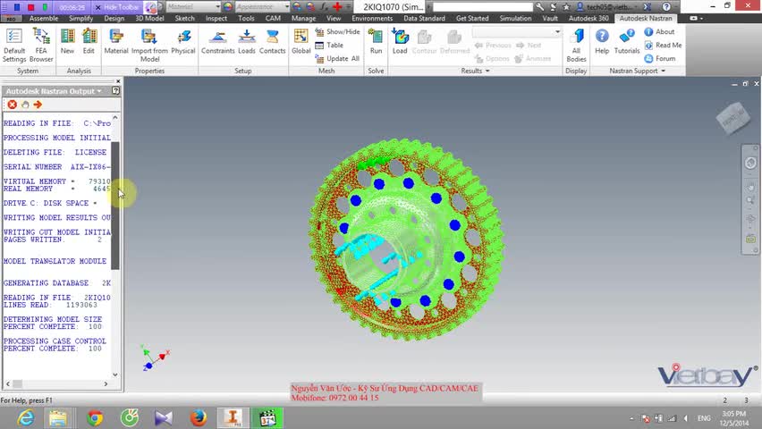This screenshot has width=762, height=429.
Task: Click the search input field in title bar
Action: click(482, 7)
